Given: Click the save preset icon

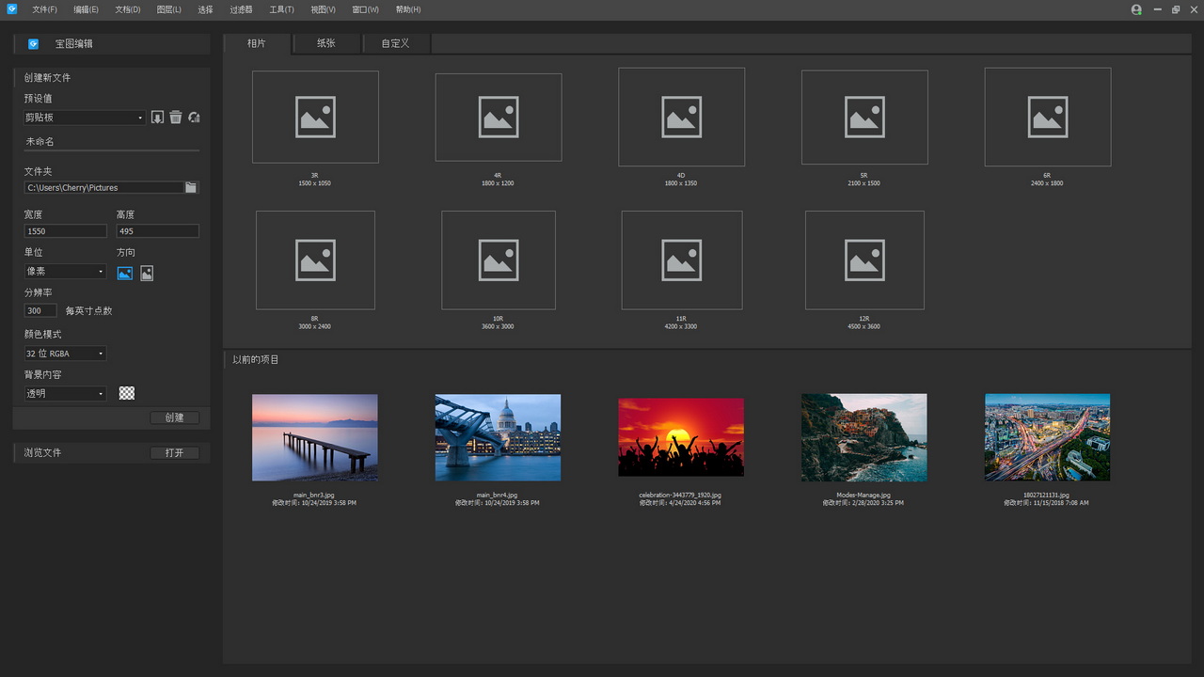Looking at the screenshot, I should point(157,118).
